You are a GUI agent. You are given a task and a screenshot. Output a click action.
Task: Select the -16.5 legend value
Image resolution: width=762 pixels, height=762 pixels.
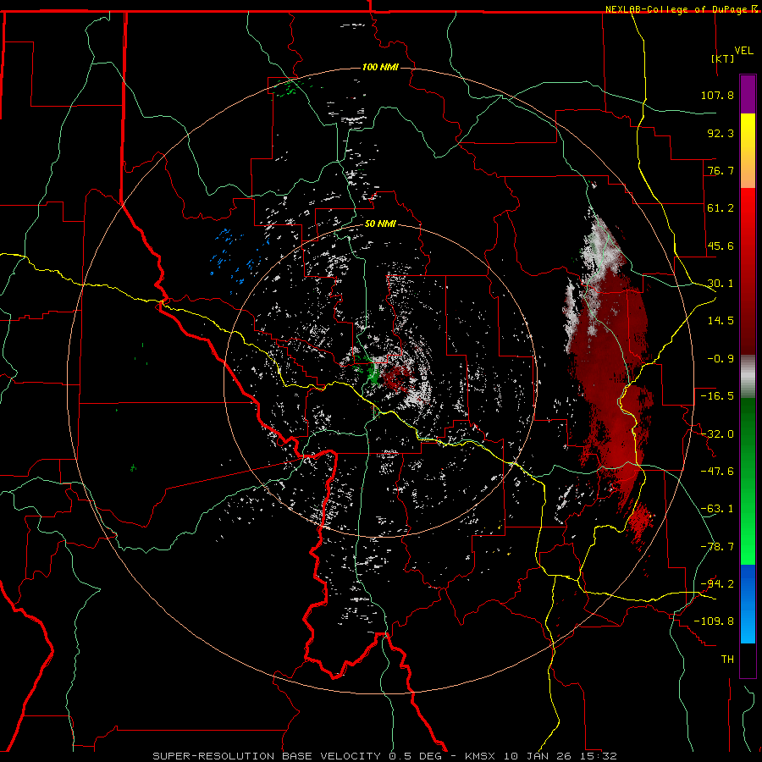coord(717,396)
